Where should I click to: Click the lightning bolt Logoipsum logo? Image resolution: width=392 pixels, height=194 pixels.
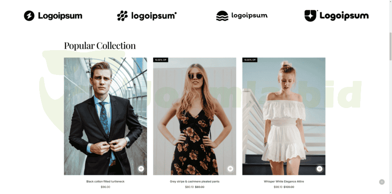53,16
